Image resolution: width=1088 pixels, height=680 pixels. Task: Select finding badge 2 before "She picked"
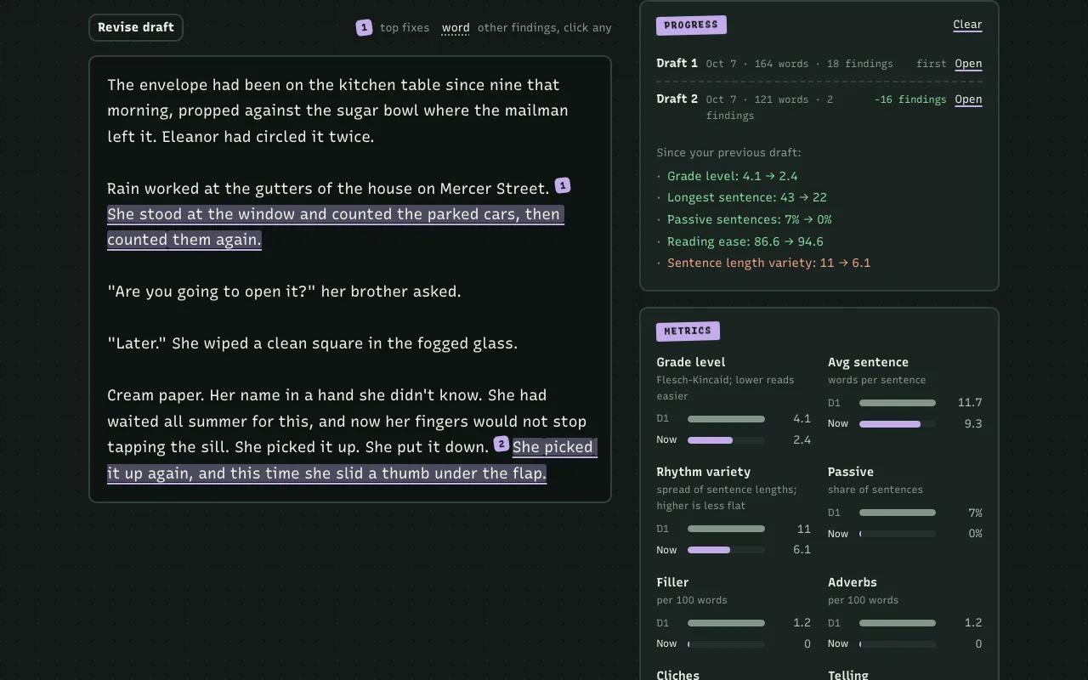click(x=501, y=444)
